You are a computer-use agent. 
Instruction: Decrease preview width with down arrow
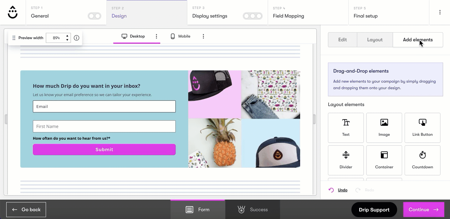click(67, 40)
